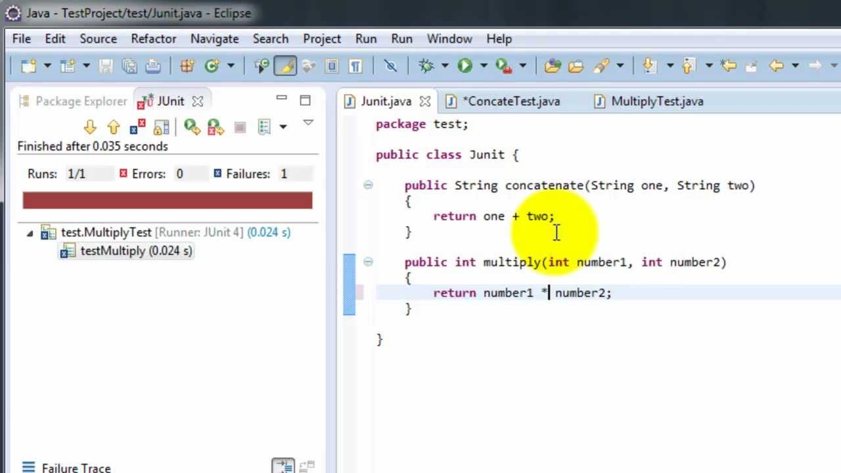Open the Debug dropdown arrow
The image size is (841, 473).
tap(445, 66)
